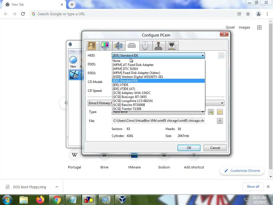Viewport: 273px width, 205px height.
Task: Open the Google apps grid icon
Action: click(x=259, y=27)
